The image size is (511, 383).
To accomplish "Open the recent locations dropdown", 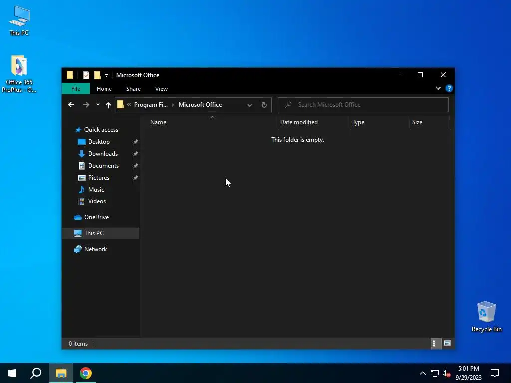I will tap(98, 105).
